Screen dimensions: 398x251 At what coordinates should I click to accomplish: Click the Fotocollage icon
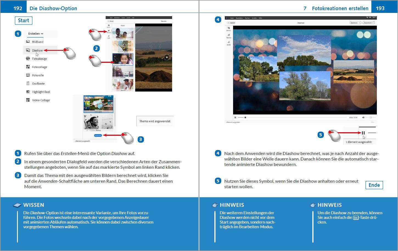pyautogui.click(x=28, y=67)
